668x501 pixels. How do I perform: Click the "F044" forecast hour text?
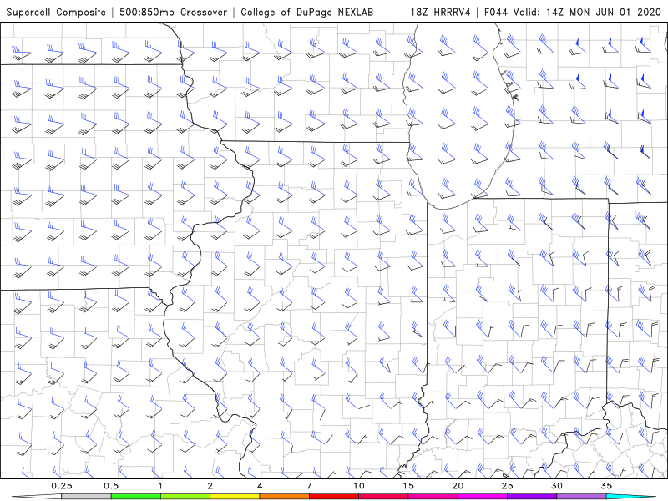pos(496,12)
